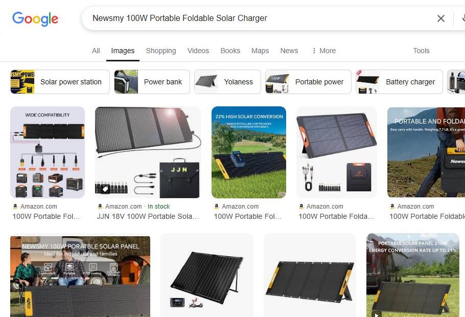Click the Google logo
465x317 pixels.
[x=35, y=19]
